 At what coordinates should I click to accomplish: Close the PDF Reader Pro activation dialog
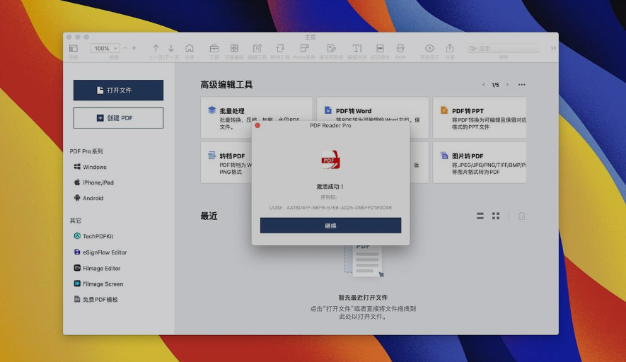[257, 125]
